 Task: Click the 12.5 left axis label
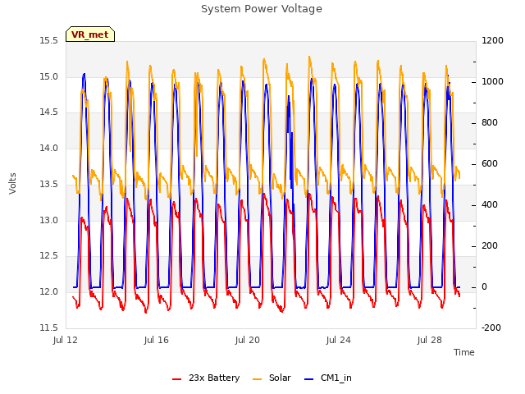click(48, 255)
